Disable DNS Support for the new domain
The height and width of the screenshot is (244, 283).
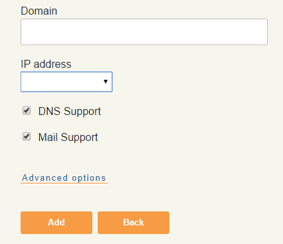point(27,110)
